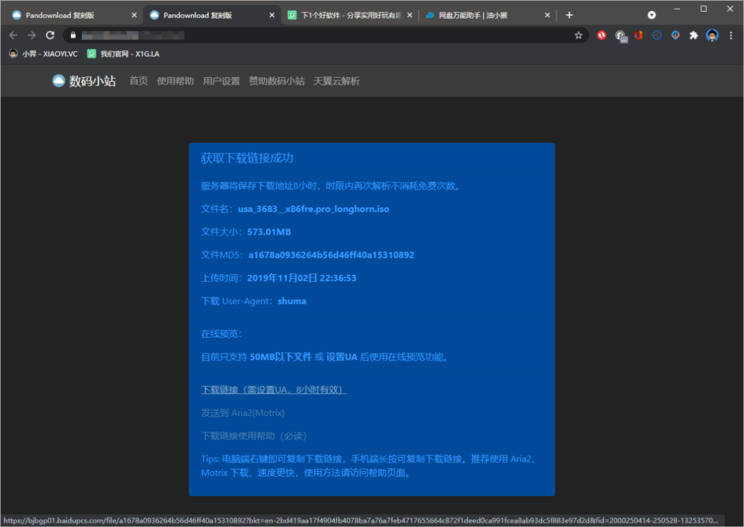Click the 下载链接 download link
The width and height of the screenshot is (744, 527).
coord(273,390)
